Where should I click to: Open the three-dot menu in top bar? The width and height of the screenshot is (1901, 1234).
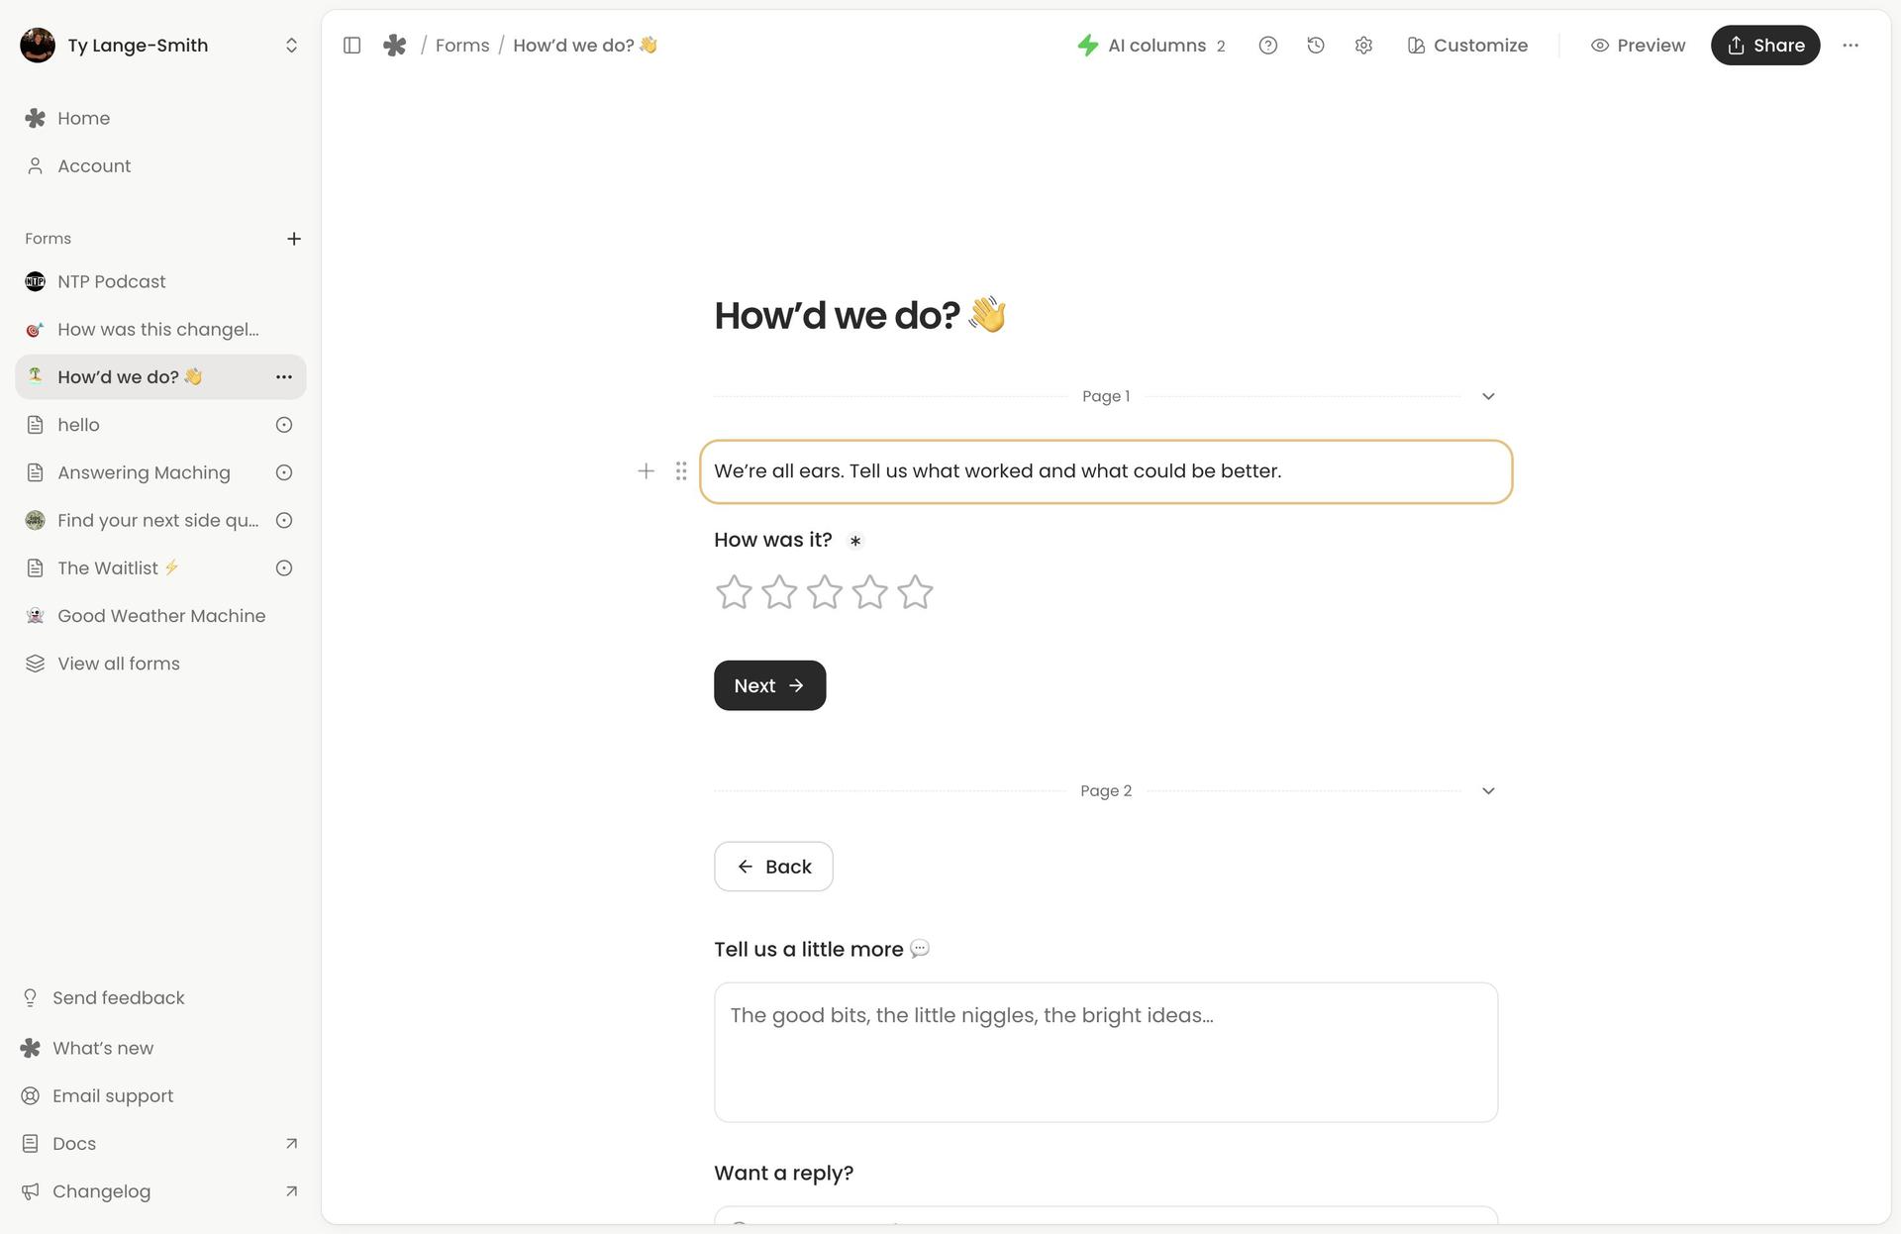point(1851,46)
